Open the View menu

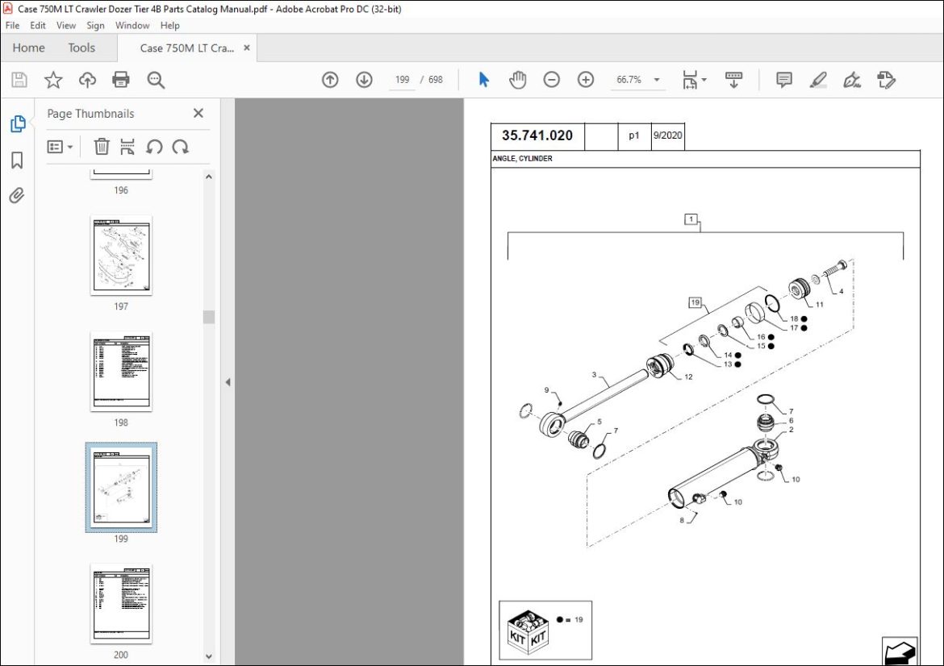click(66, 25)
